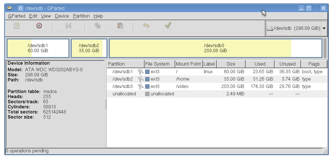Click the Použít (apply) checkmark icon

(x=168, y=26)
